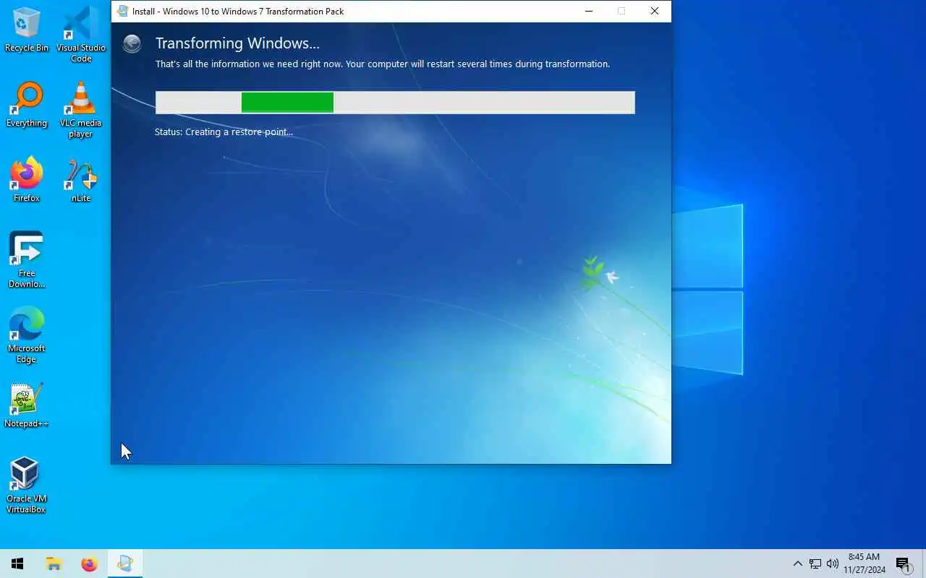Open the clock showing 8:45 AM
Screen dimensions: 926x578
(x=865, y=564)
